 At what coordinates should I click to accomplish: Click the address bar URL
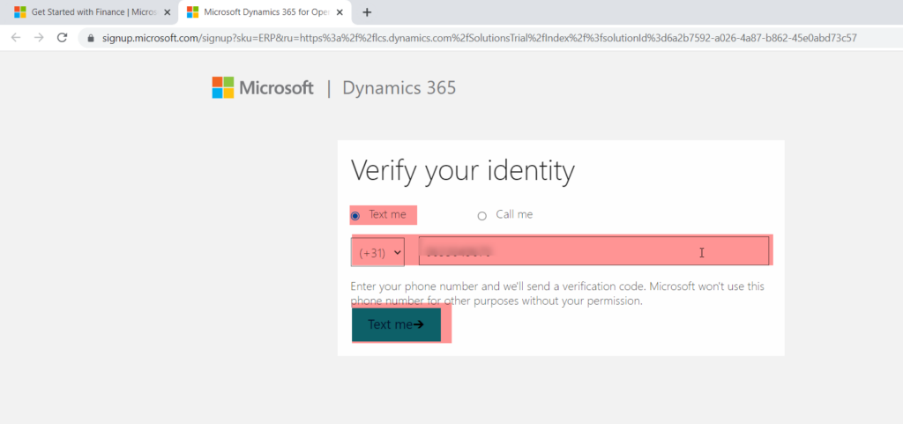(479, 39)
